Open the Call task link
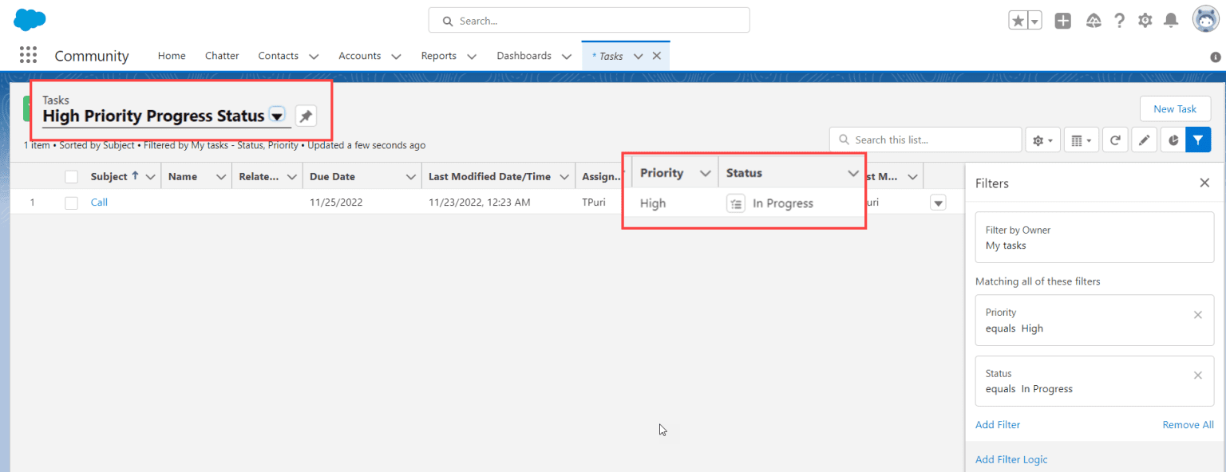 pos(99,202)
